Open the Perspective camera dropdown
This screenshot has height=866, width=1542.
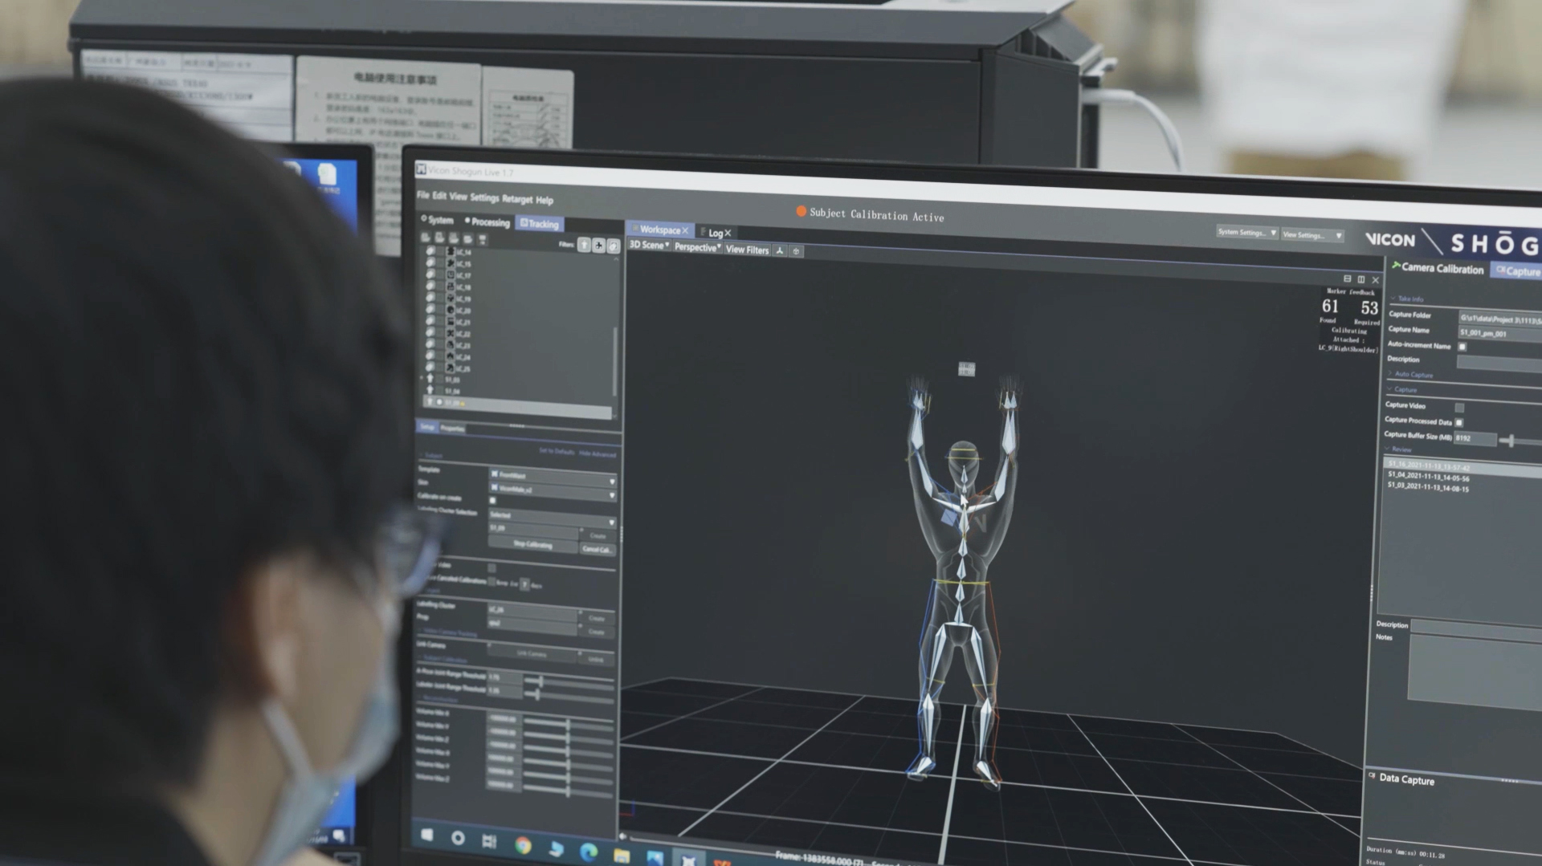[x=697, y=247]
